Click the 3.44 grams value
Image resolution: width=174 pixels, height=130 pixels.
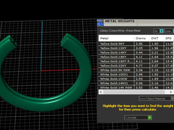click(x=139, y=52)
